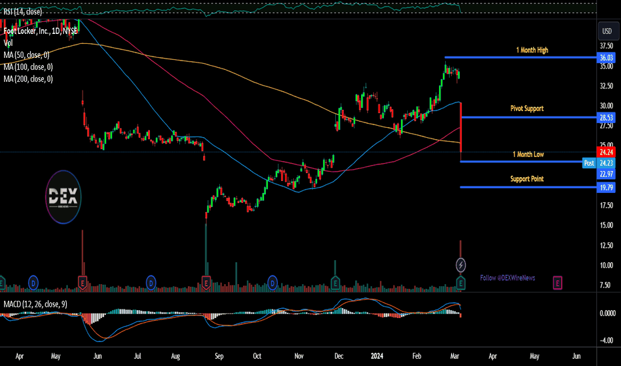Click the lightning bolt news event icon
The height and width of the screenshot is (366, 621).
(460, 265)
